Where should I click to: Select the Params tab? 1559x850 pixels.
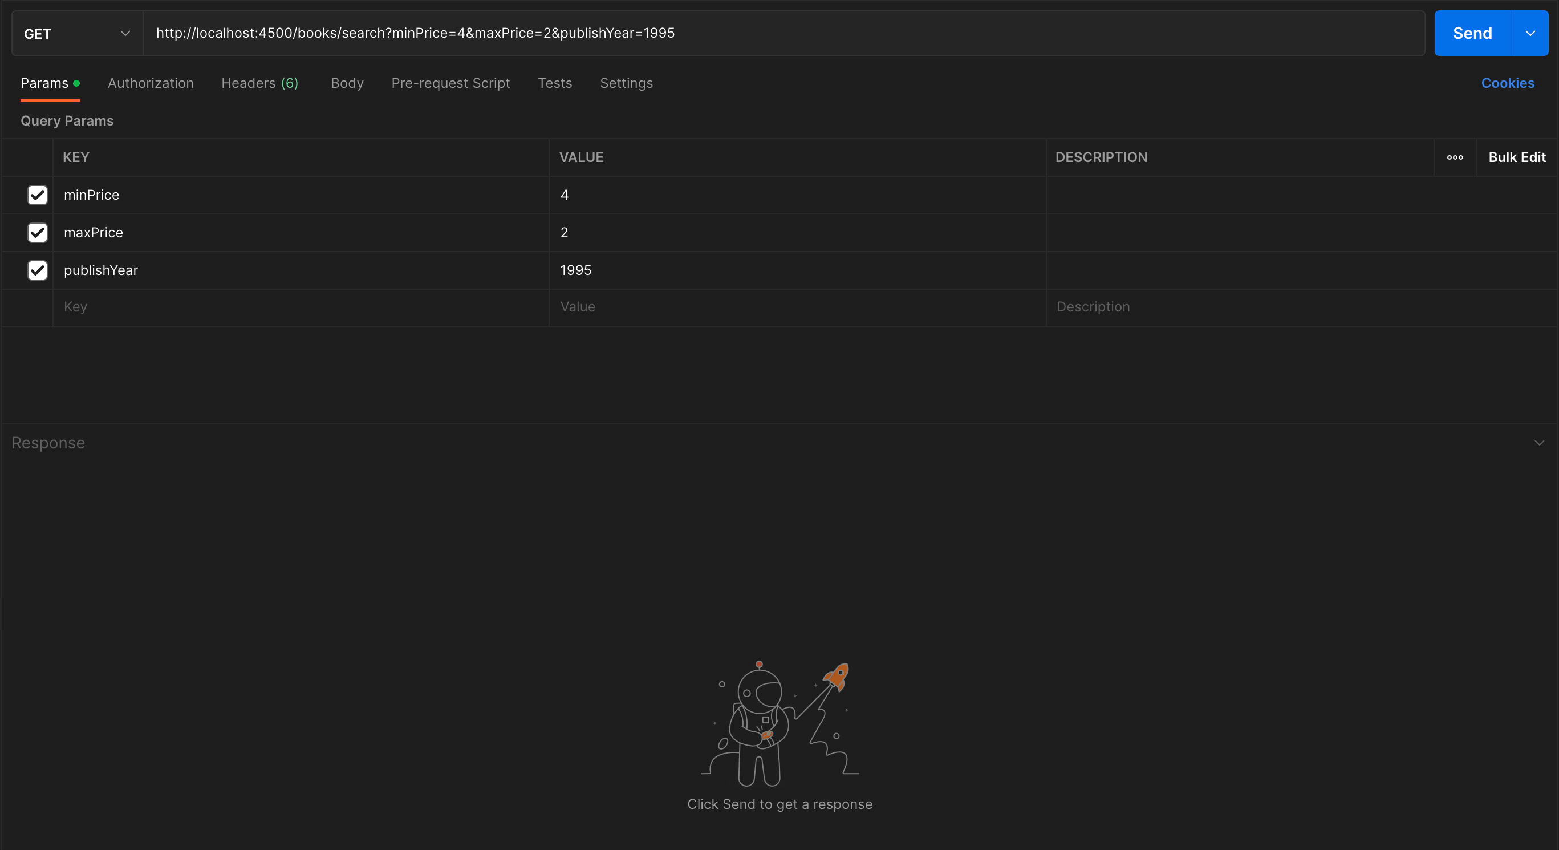43,83
